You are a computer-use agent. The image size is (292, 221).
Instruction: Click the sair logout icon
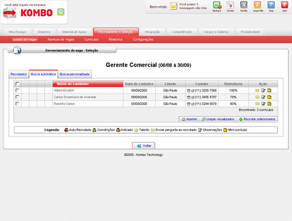coord(285,5)
